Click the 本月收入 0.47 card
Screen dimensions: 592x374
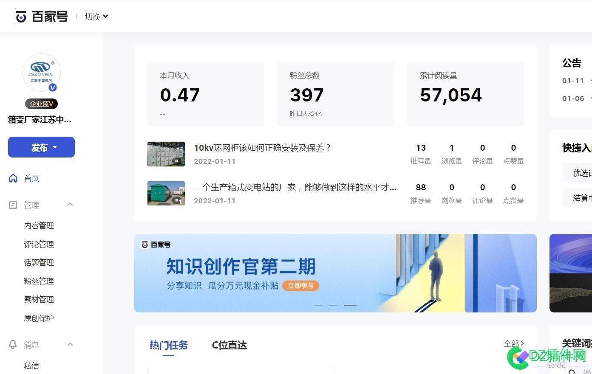(205, 94)
